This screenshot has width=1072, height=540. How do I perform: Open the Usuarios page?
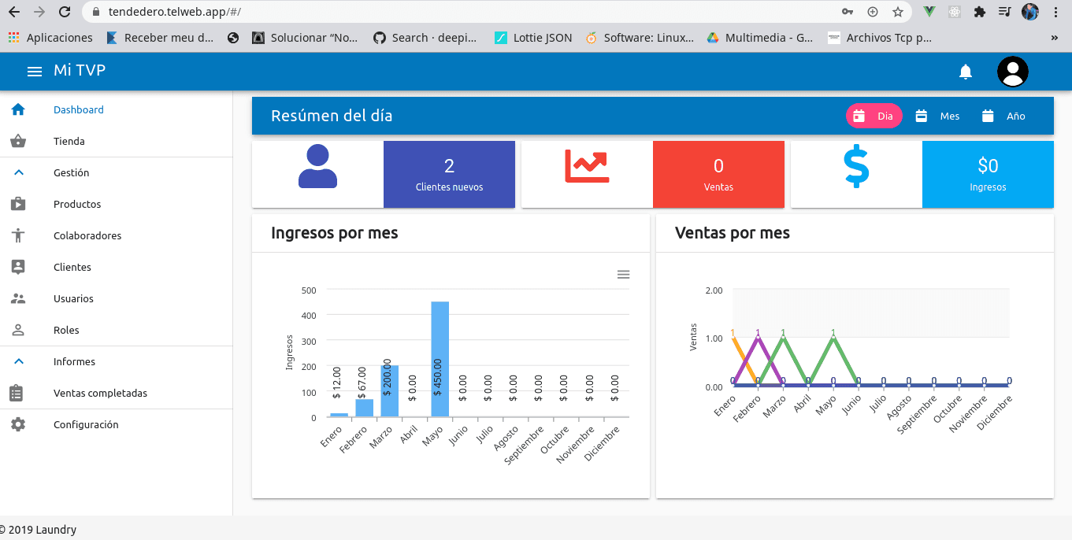pos(117,298)
